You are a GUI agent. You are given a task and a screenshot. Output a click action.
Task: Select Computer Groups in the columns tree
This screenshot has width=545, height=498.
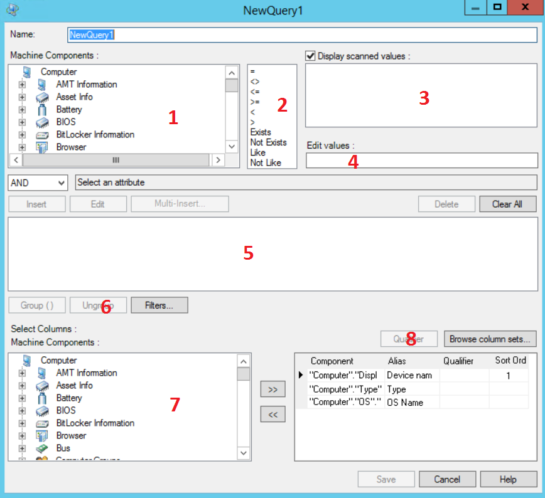pyautogui.click(x=85, y=459)
